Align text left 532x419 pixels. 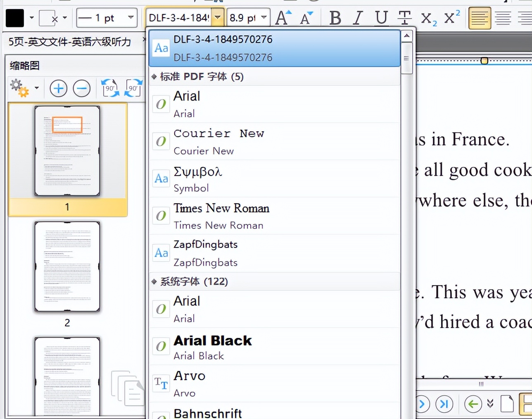(x=479, y=18)
